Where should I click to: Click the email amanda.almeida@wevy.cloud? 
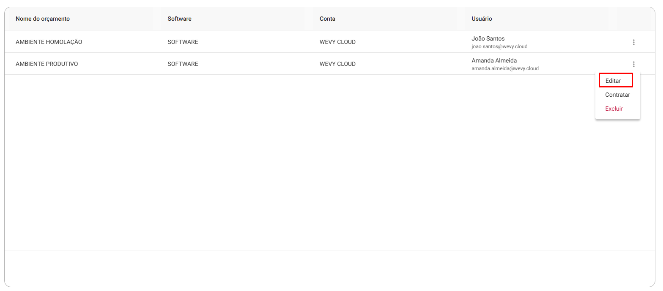(505, 68)
